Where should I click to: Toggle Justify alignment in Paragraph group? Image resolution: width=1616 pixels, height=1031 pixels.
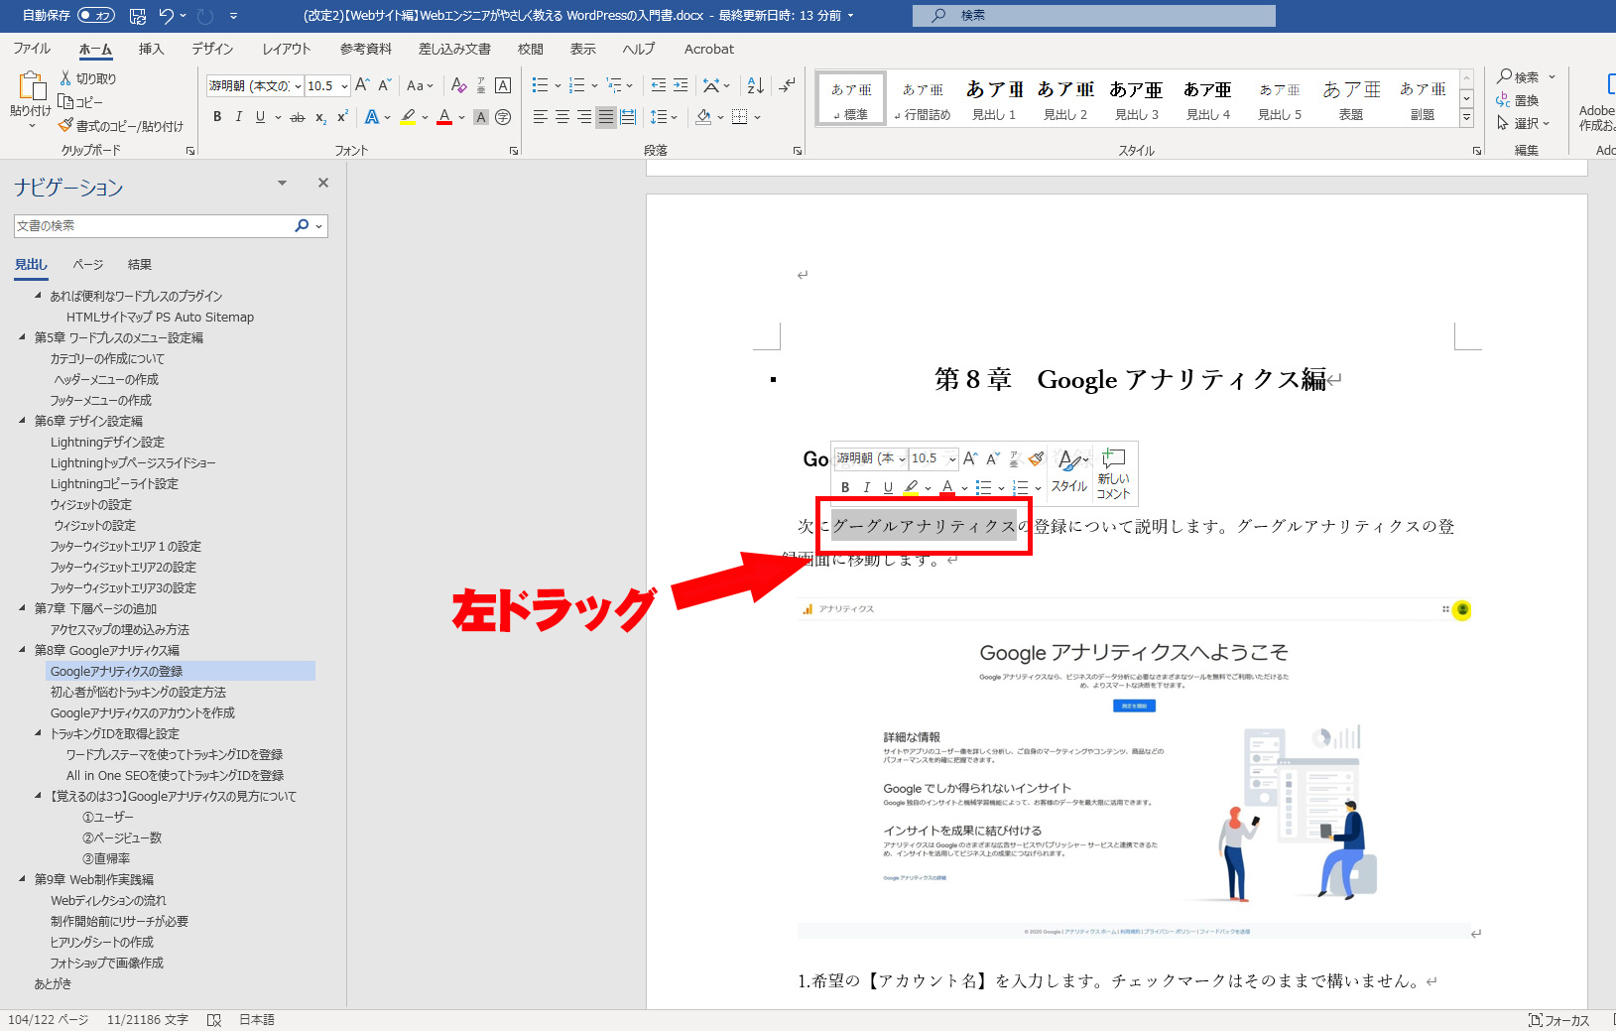[x=606, y=117]
